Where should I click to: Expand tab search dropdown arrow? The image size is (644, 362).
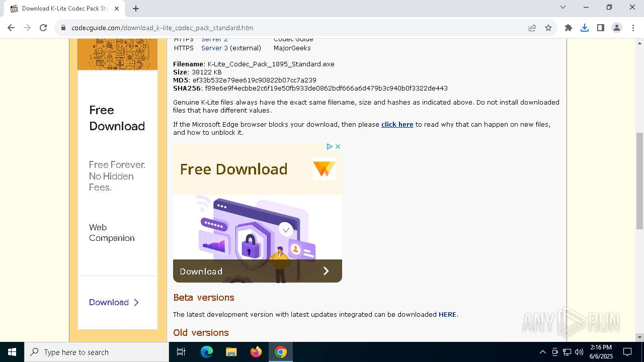tap(563, 7)
